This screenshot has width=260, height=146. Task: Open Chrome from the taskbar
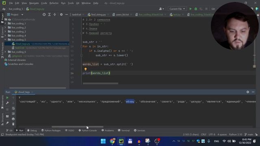coord(112,141)
